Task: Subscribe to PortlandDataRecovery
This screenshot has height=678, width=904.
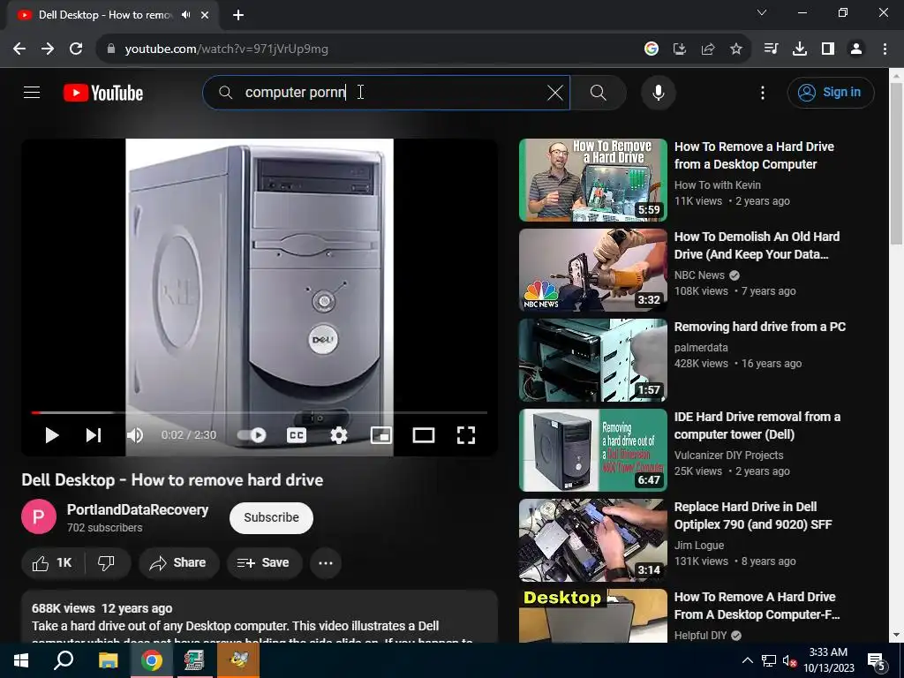Action: [x=272, y=517]
